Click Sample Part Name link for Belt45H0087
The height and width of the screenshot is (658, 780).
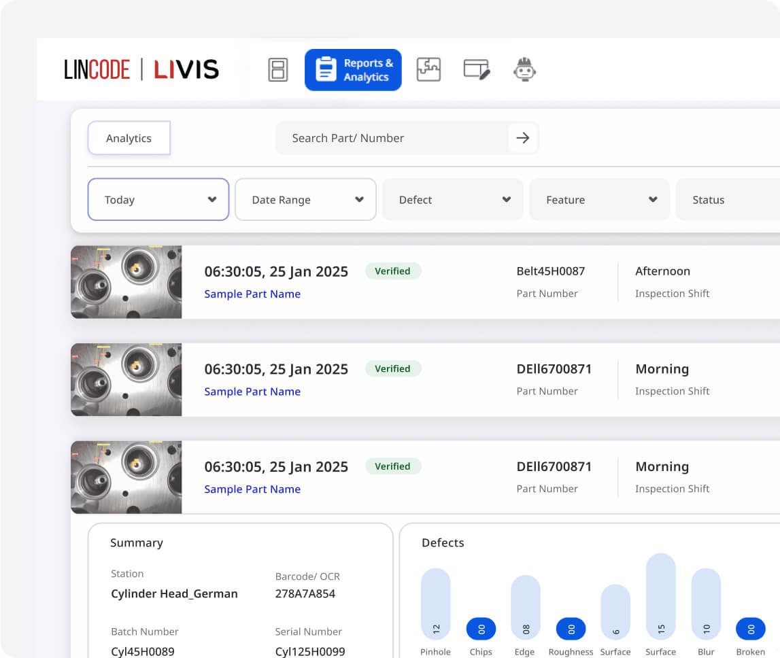coord(252,294)
